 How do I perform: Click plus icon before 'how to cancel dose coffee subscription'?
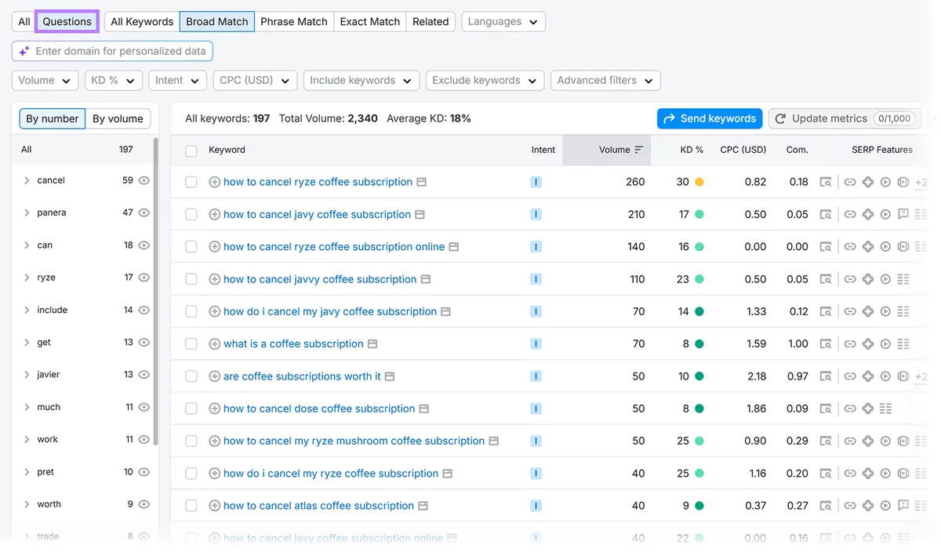pyautogui.click(x=214, y=409)
